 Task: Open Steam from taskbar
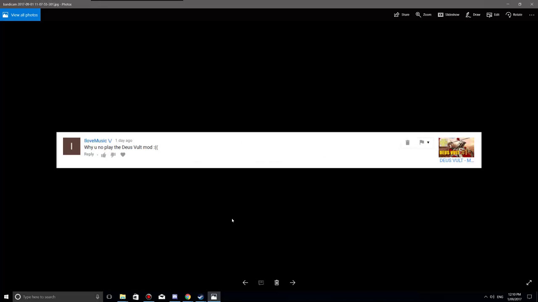[201, 297]
